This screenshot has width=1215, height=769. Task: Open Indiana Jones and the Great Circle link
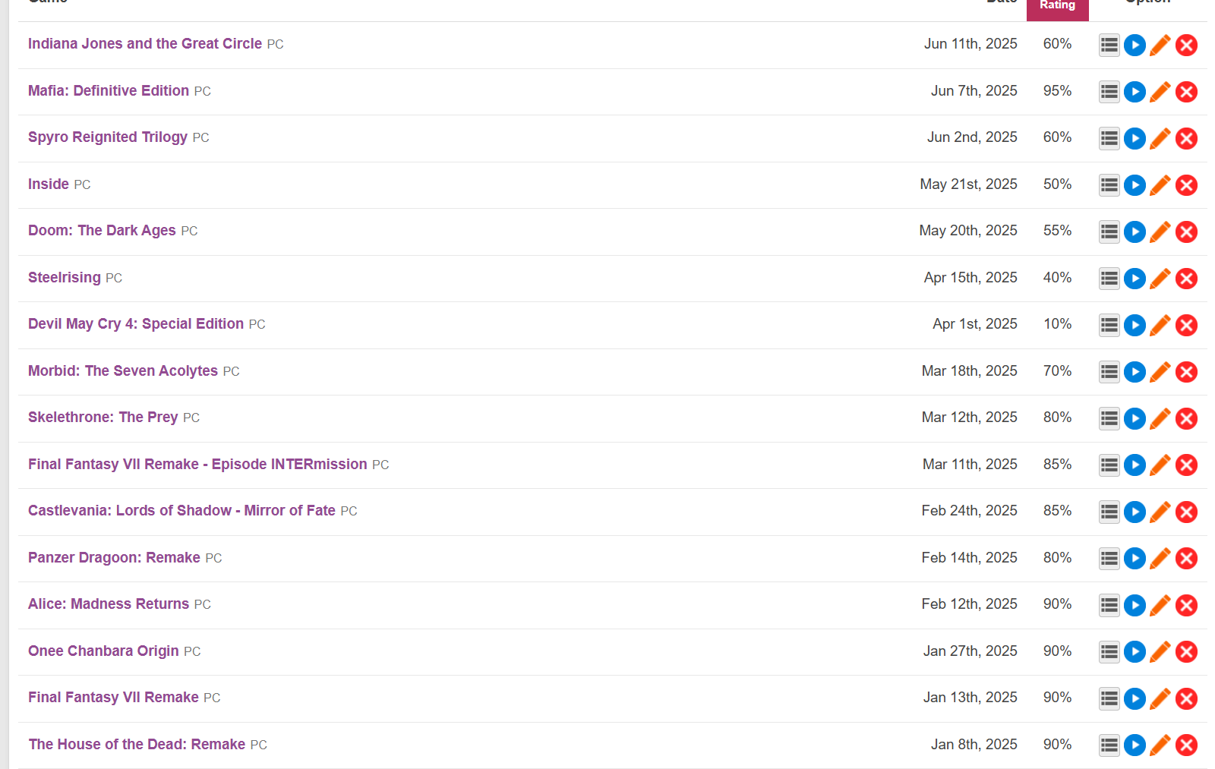(145, 44)
